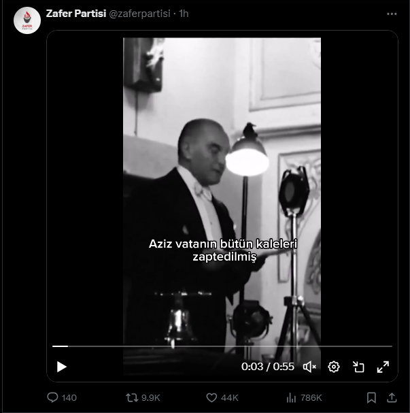This screenshot has height=413, width=410.
Task: Play the Zafer Partisi video
Action: coord(62,367)
